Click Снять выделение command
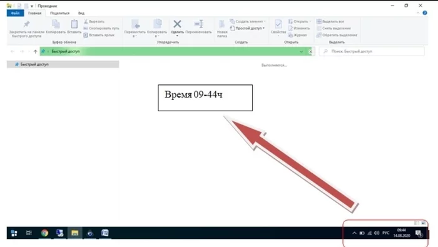Screen dimensions: 438x247 click(334, 28)
